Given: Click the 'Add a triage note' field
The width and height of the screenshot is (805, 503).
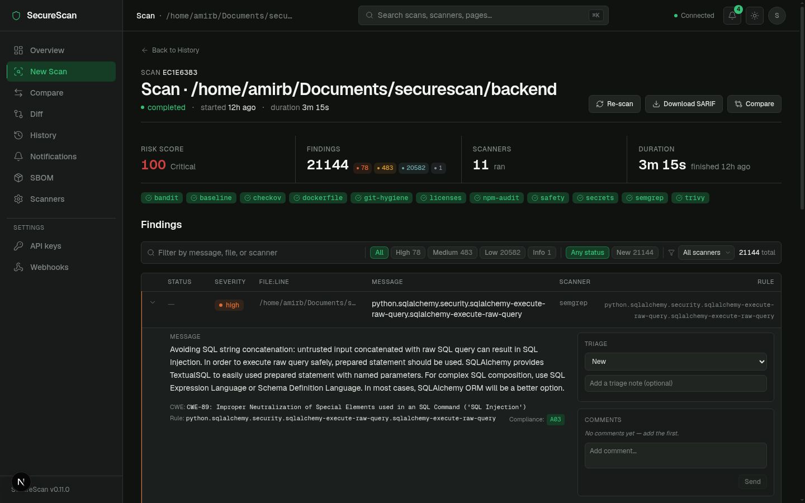Looking at the screenshot, I should [x=675, y=383].
